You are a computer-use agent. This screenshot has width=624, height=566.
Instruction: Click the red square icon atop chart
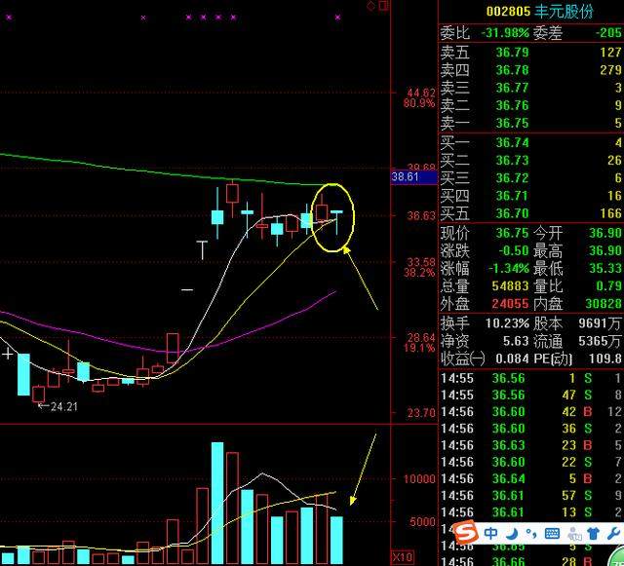coord(383,6)
